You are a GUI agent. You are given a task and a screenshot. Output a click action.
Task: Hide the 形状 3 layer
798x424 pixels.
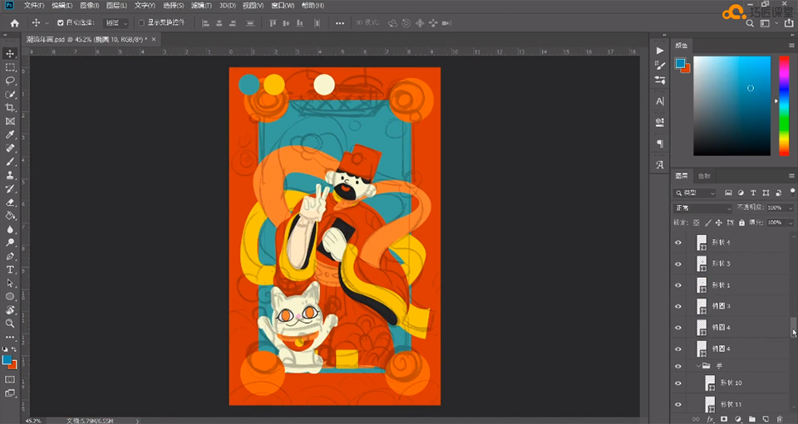click(x=678, y=264)
